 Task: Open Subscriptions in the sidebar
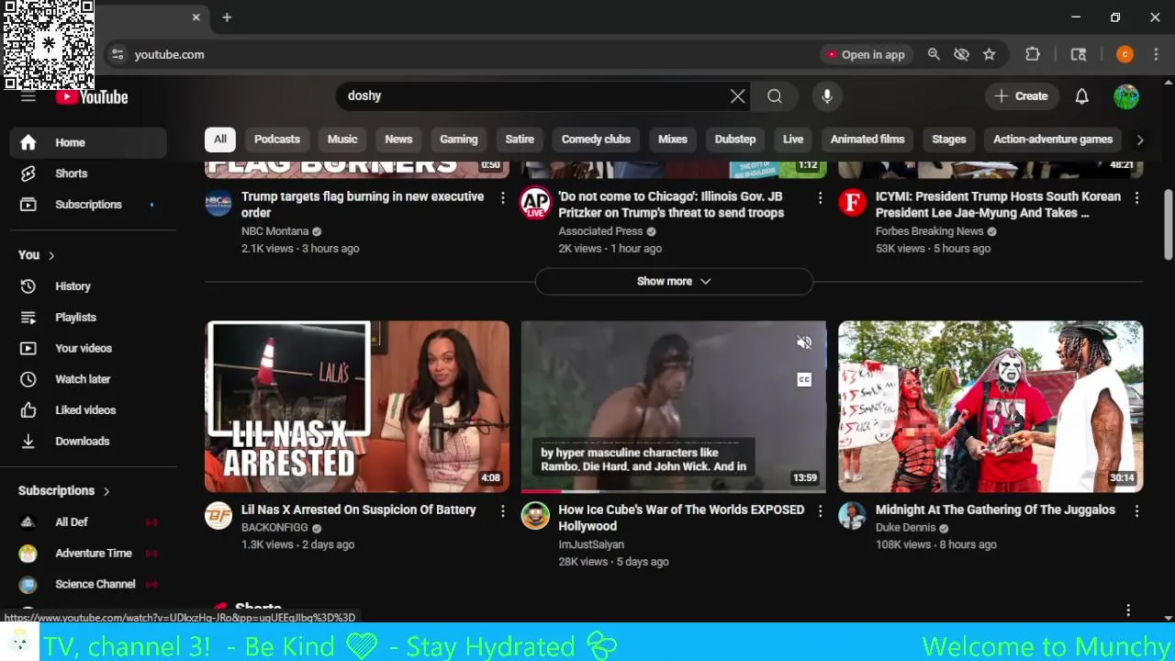[x=88, y=205]
